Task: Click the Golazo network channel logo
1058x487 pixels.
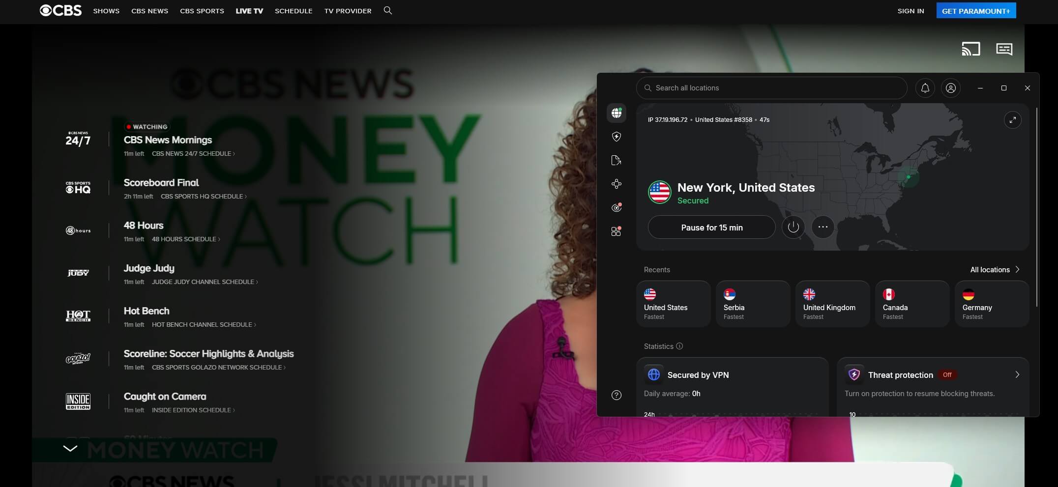Action: [x=78, y=358]
